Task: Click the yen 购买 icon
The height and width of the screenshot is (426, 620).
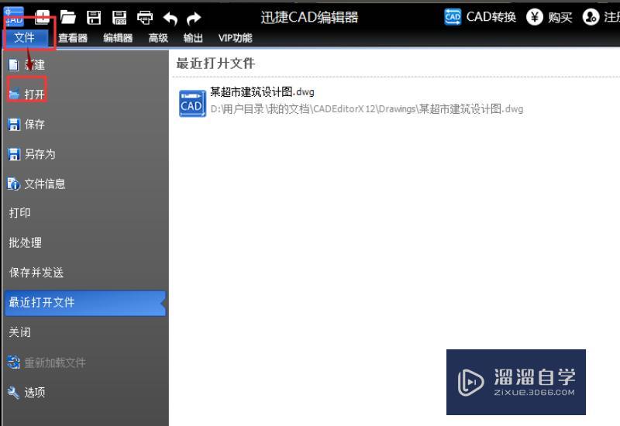Action: coord(535,17)
